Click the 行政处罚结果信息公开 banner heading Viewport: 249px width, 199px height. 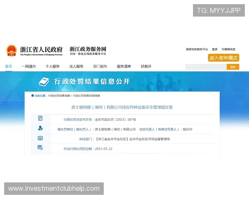click(x=92, y=82)
